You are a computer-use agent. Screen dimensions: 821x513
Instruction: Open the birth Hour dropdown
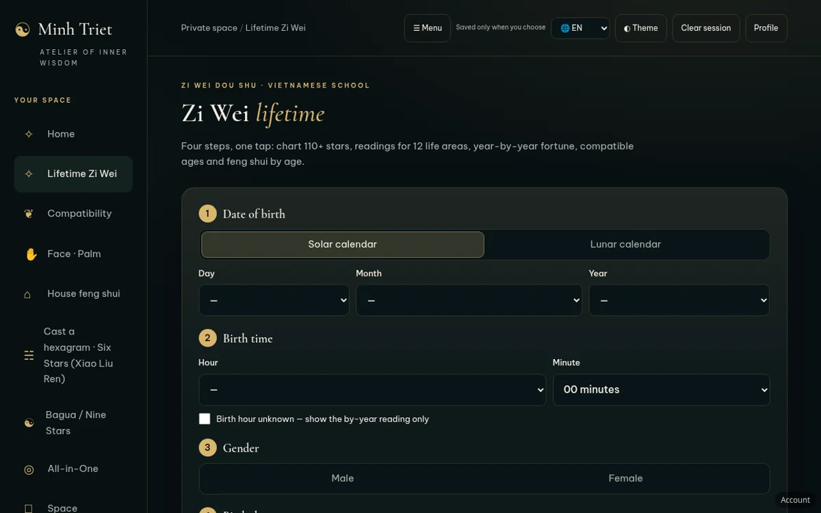click(x=372, y=390)
